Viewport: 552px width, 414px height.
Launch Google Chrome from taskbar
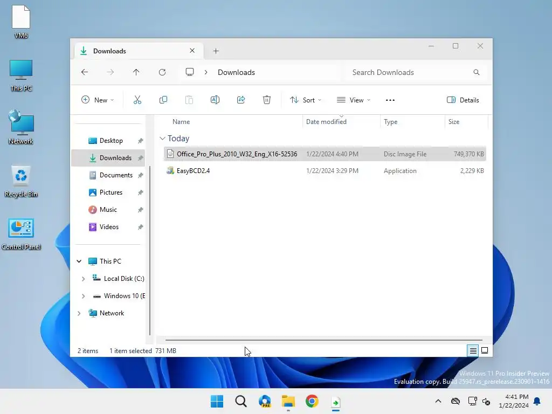[x=312, y=401]
